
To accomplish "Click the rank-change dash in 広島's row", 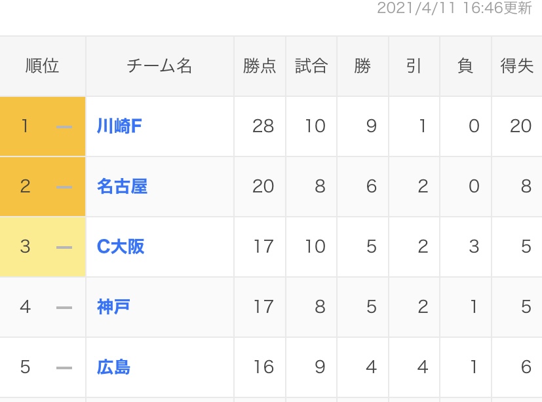I will [x=64, y=367].
